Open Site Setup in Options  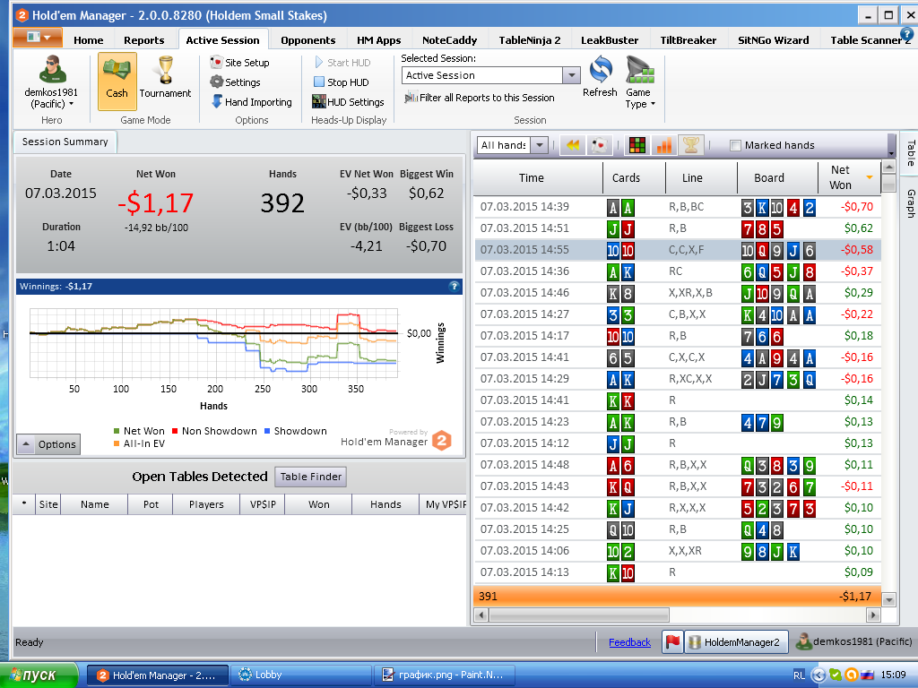click(240, 63)
